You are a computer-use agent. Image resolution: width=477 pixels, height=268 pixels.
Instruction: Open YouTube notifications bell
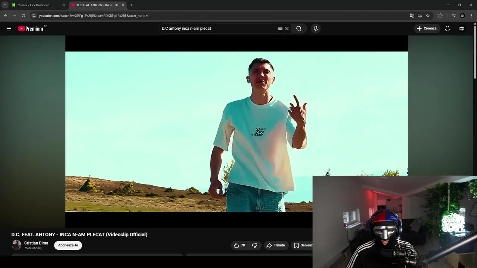(x=448, y=29)
